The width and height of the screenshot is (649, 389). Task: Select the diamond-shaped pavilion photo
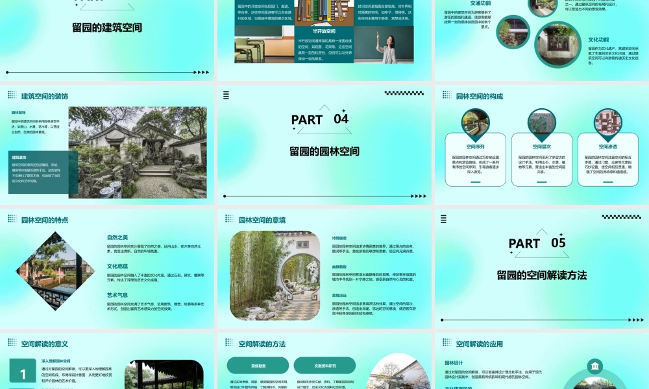click(55, 271)
